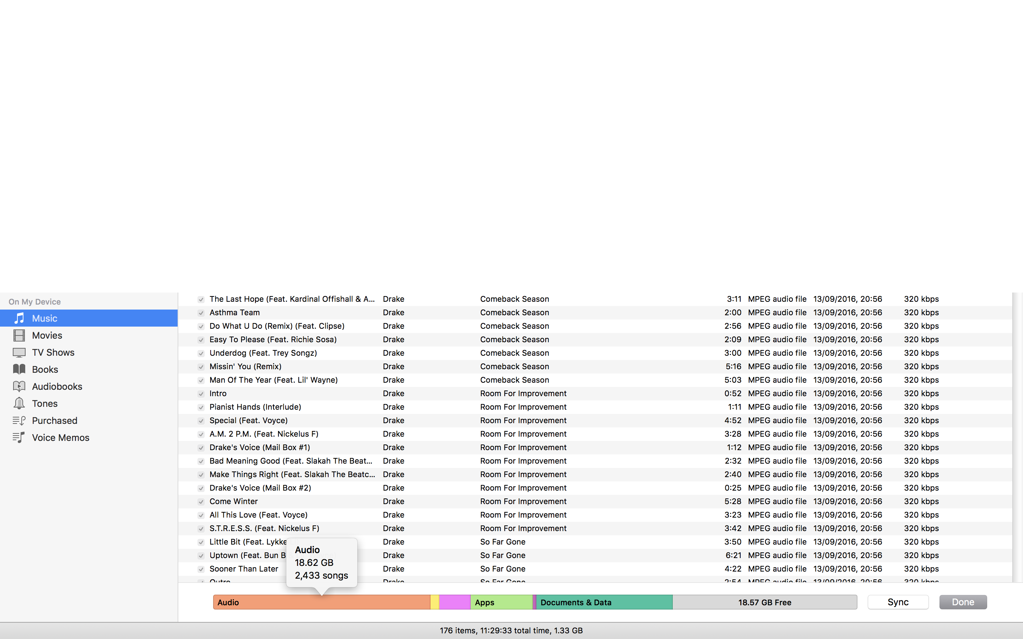Select the TV Shows monitor icon
Viewport: 1023px width, 639px height.
tap(20, 353)
